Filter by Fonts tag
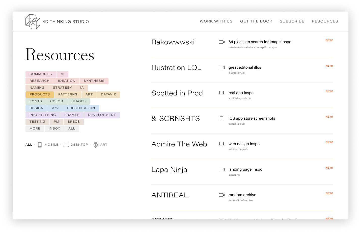The width and height of the screenshot is (361, 233). coord(36,101)
